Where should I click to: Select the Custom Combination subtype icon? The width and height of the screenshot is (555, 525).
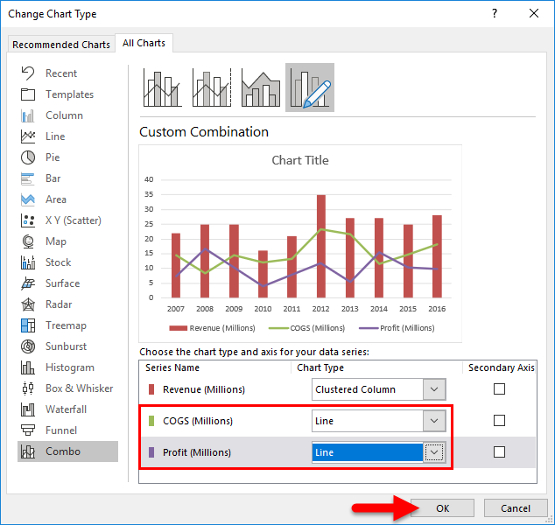click(x=310, y=87)
